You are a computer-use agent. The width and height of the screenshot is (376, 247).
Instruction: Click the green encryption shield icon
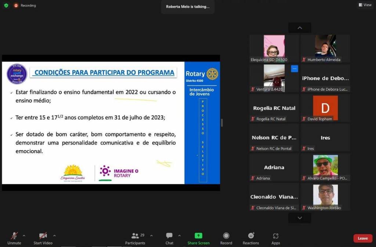pyautogui.click(x=6, y=6)
